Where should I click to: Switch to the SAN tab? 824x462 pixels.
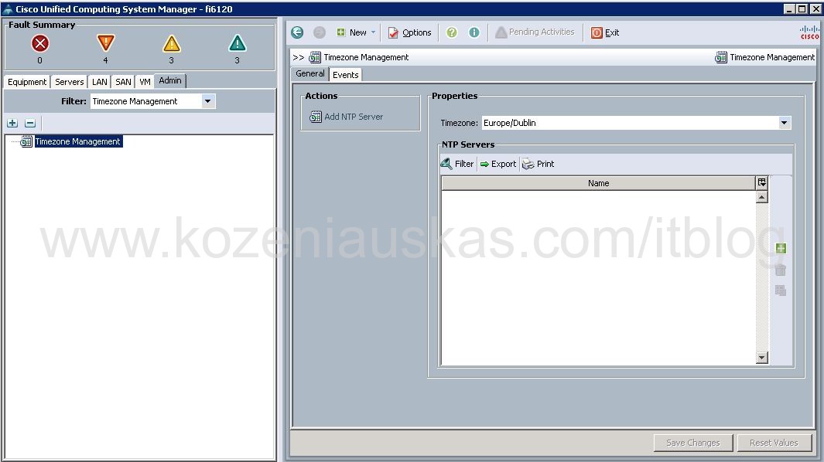(123, 82)
